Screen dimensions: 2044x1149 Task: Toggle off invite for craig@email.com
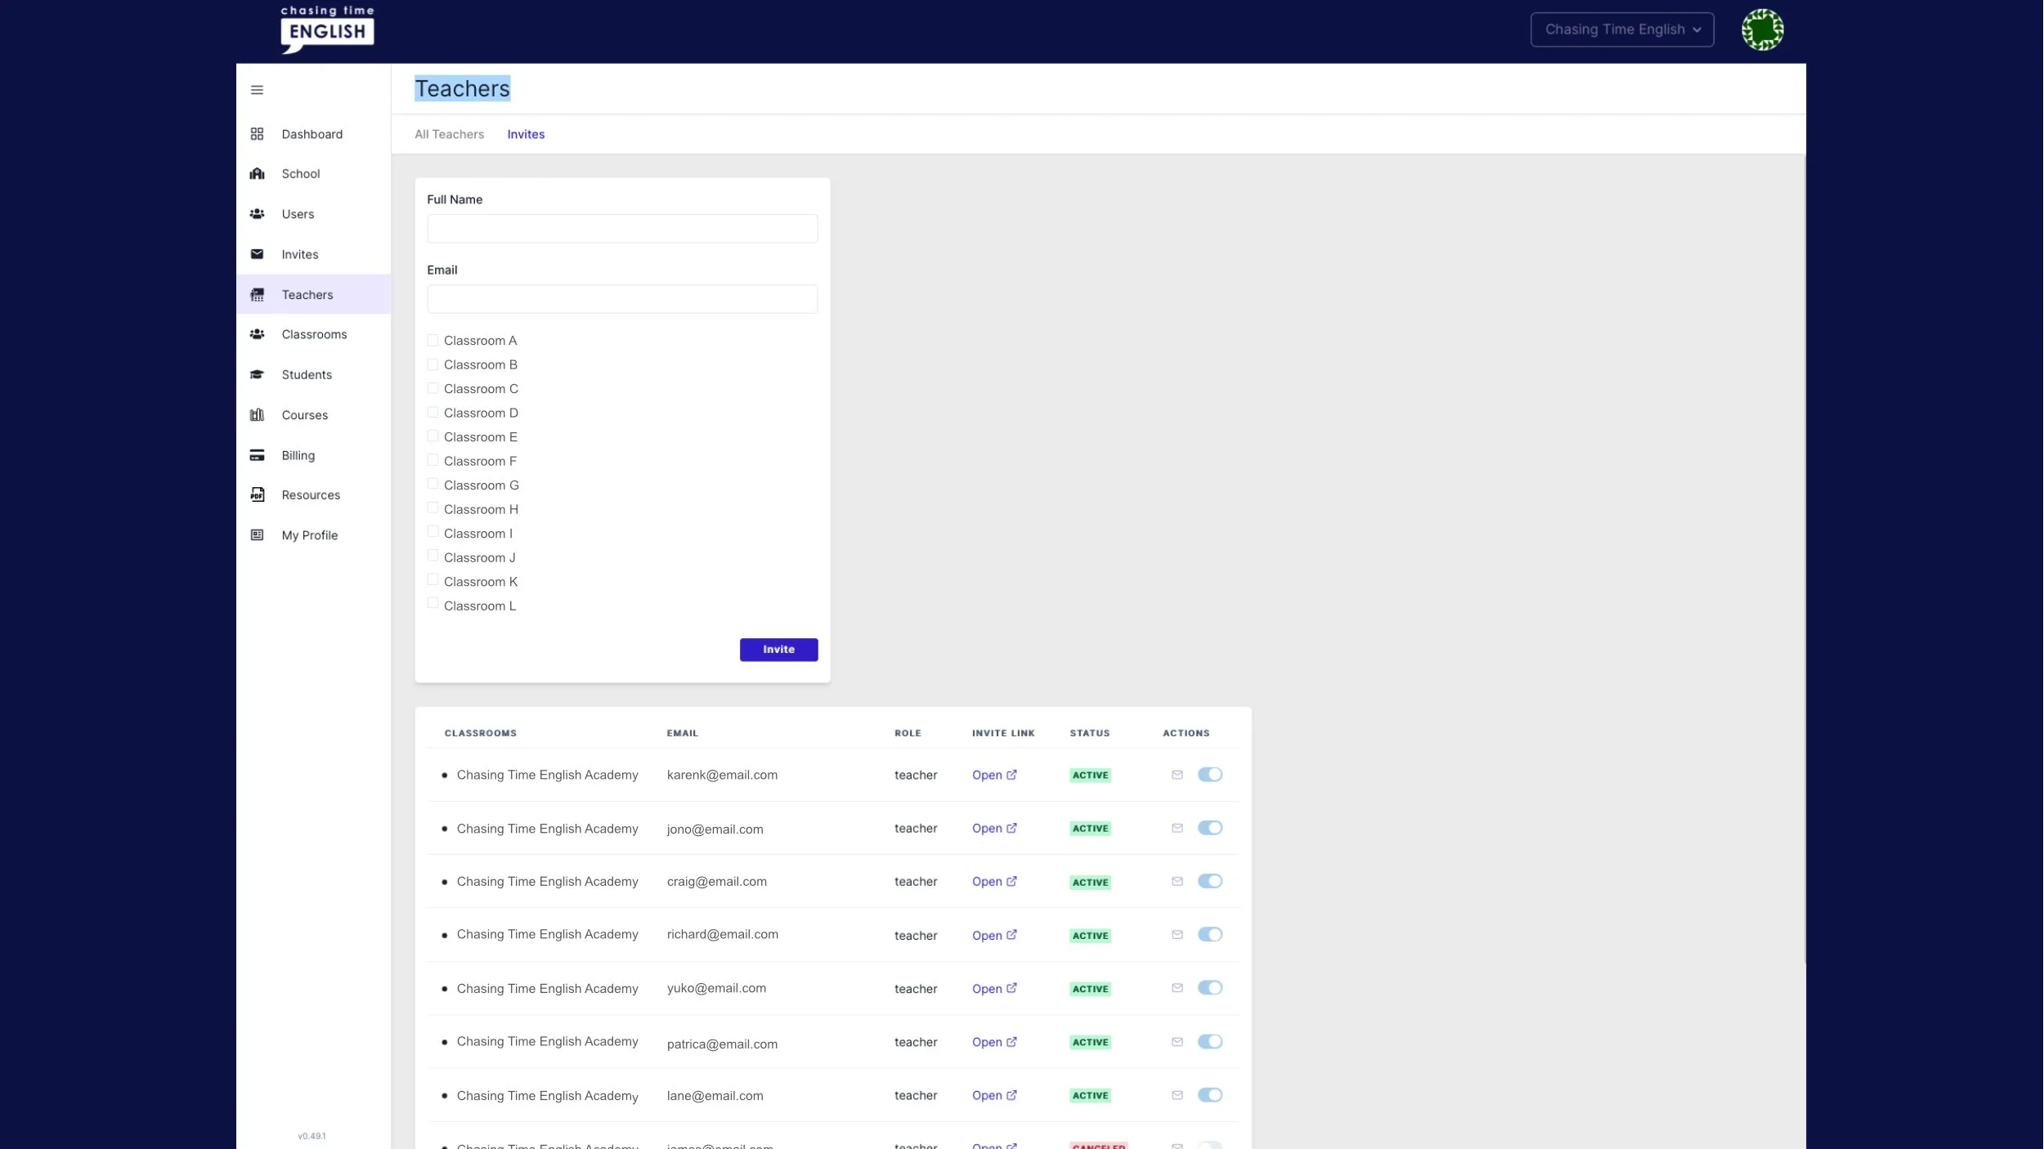click(1209, 881)
